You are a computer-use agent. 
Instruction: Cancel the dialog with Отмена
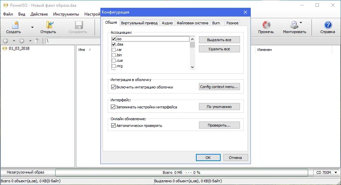click(235, 158)
